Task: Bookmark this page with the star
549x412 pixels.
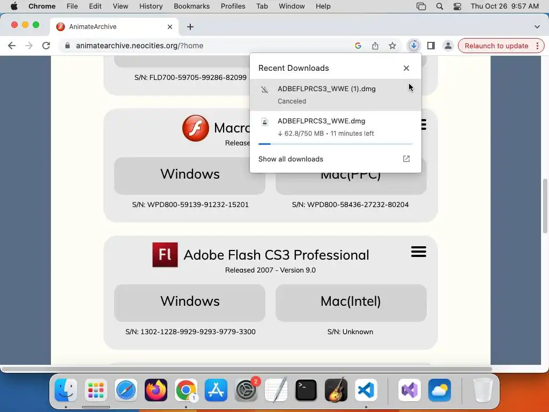Action: [x=392, y=46]
